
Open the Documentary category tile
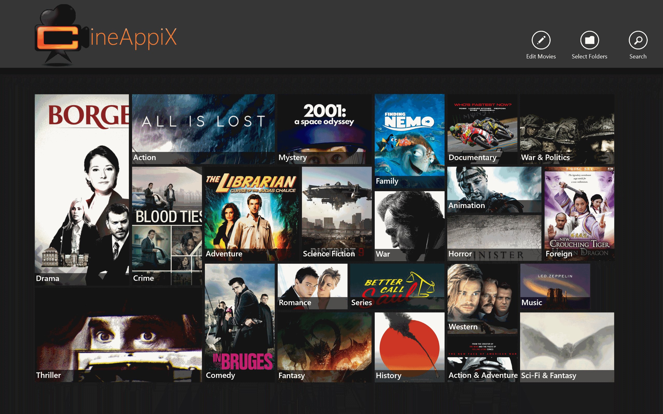click(x=482, y=129)
